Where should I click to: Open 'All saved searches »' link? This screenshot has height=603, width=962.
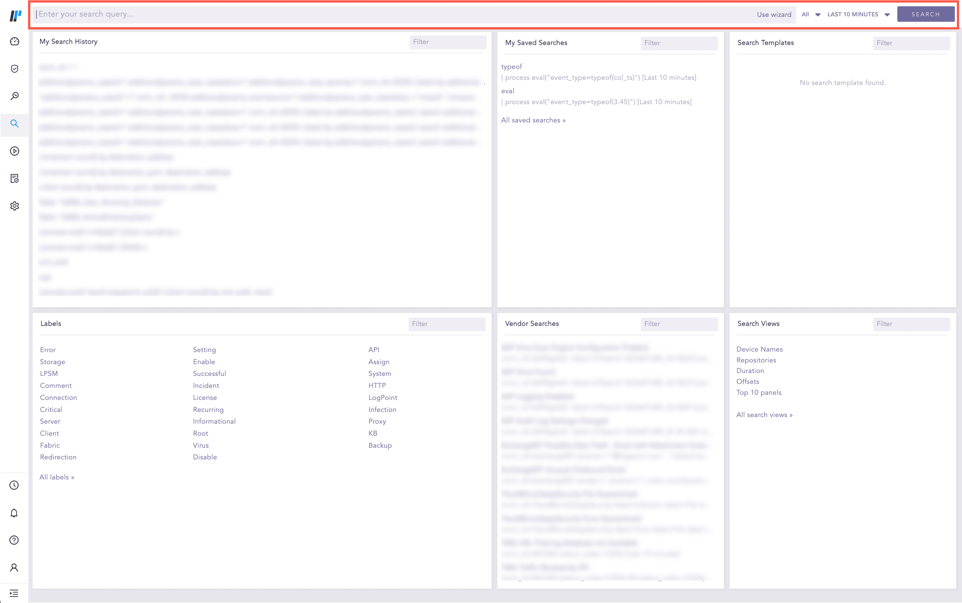tap(533, 120)
